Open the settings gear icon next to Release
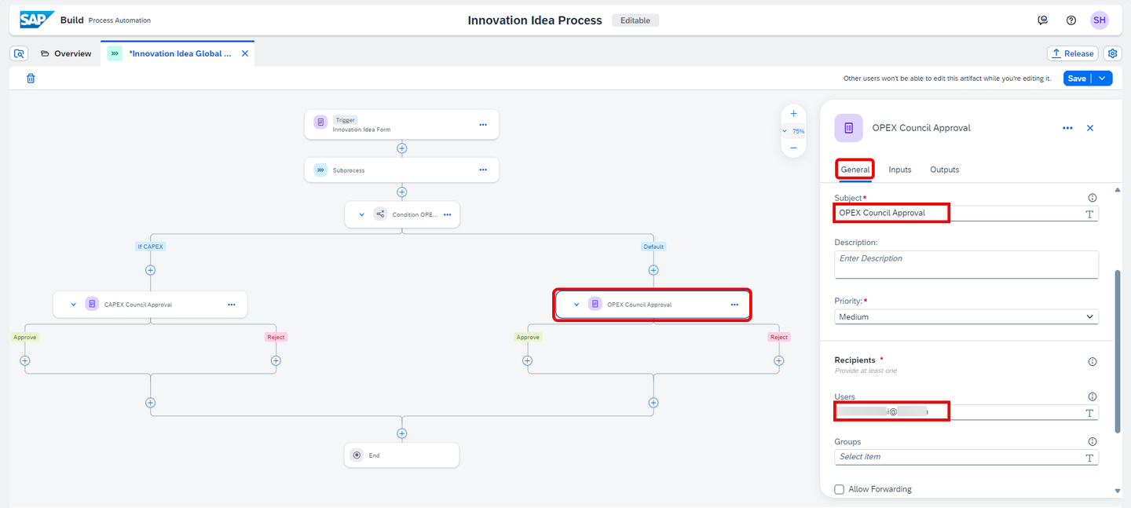 coord(1112,53)
